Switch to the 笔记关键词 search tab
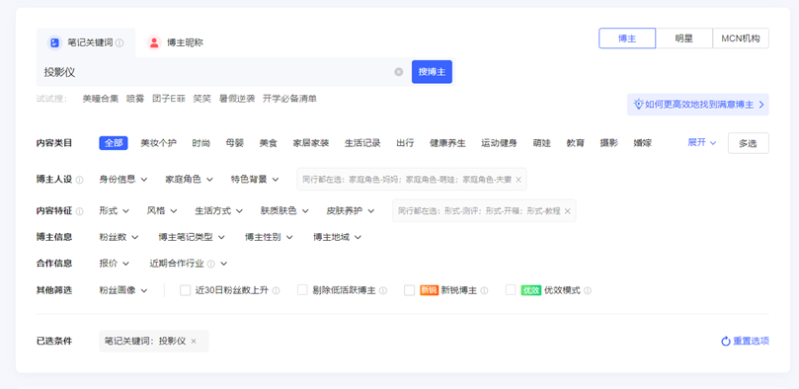The height and width of the screenshot is (389, 799). (86, 42)
